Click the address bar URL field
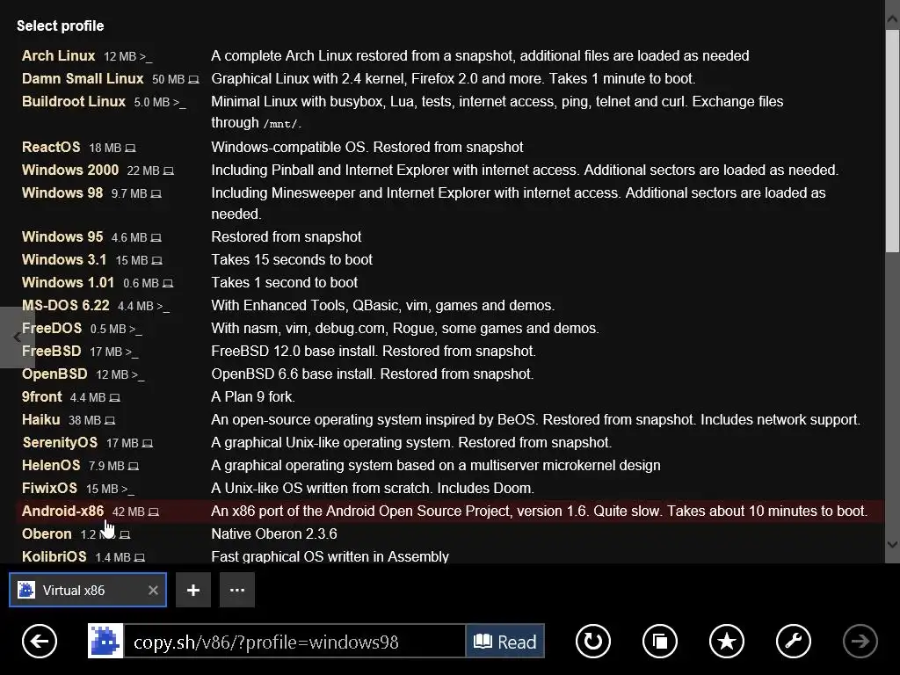Image resolution: width=900 pixels, height=675 pixels. click(x=294, y=641)
